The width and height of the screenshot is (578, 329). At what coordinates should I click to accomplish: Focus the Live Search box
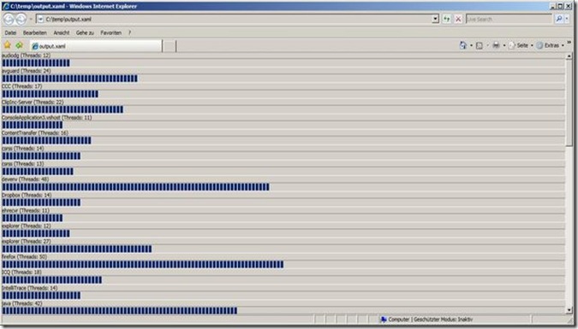tap(509, 19)
